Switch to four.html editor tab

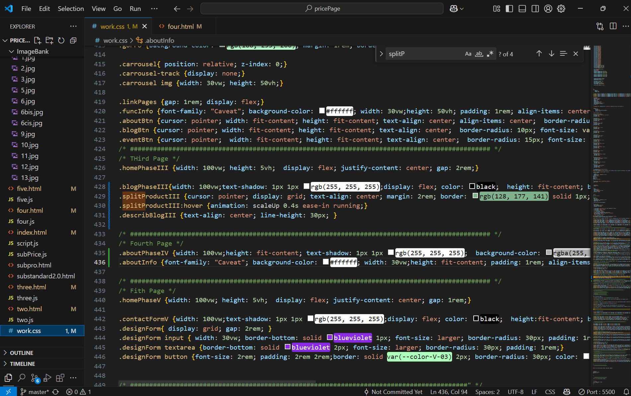181,26
